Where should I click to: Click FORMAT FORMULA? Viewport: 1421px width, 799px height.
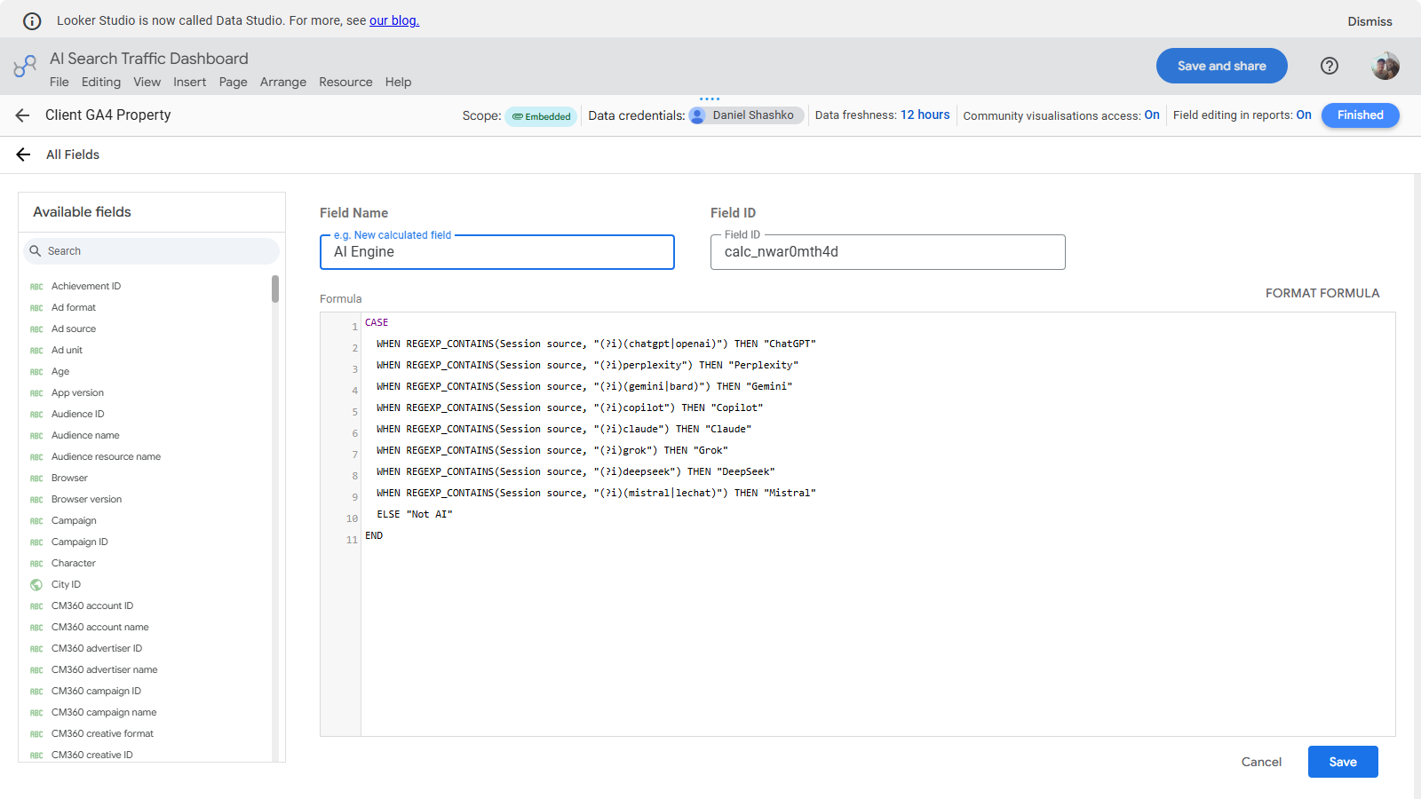point(1322,293)
